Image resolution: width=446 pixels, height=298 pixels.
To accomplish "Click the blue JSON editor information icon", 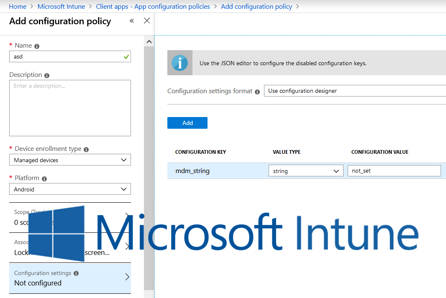I will point(180,63).
